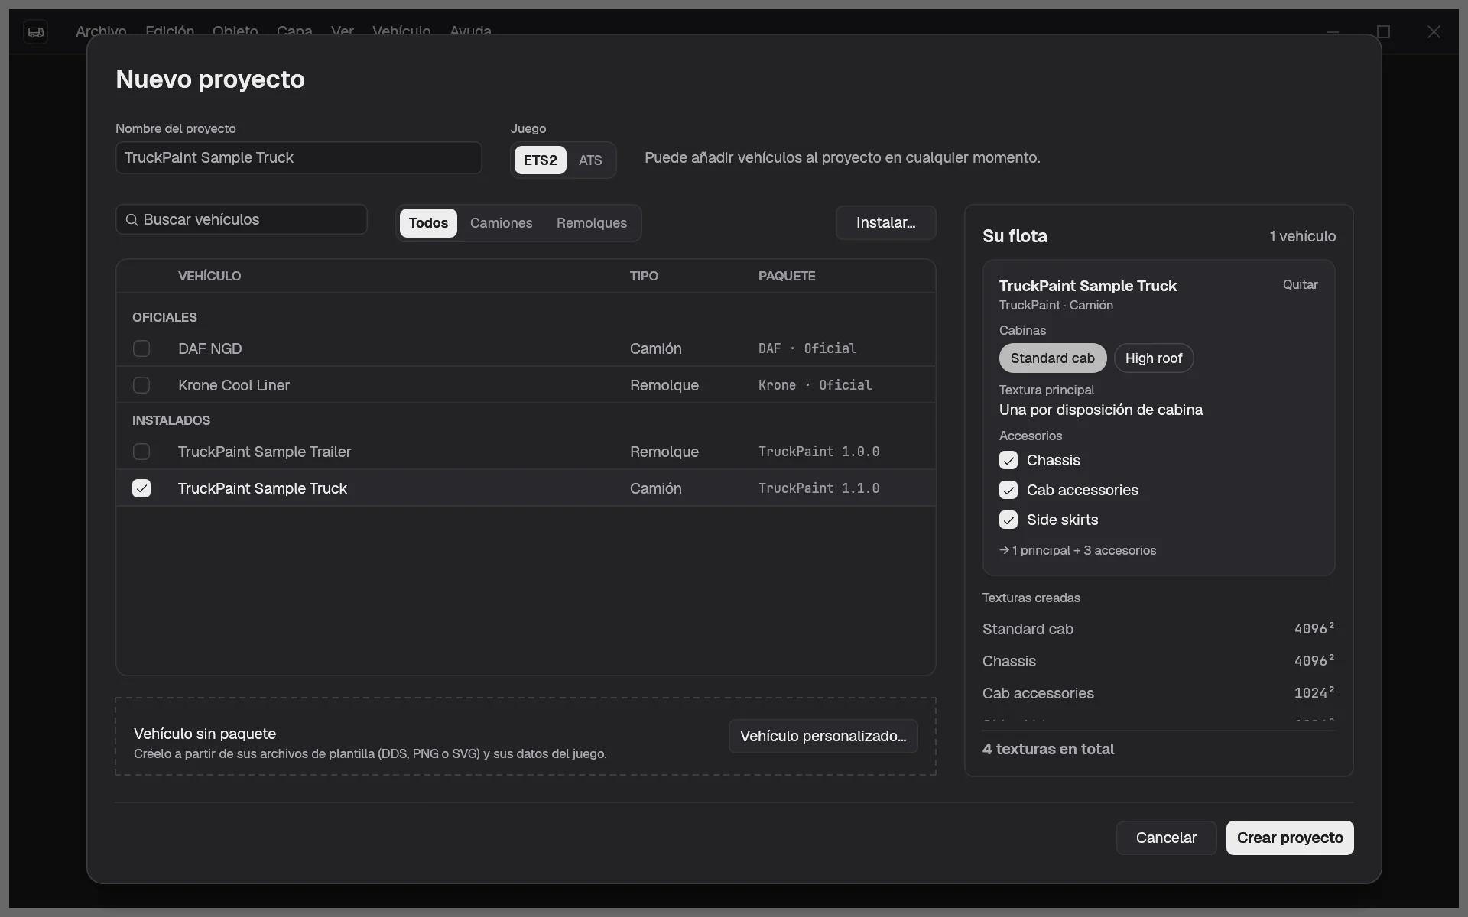Check the DAF NGD checkbox
1468x917 pixels.
pyautogui.click(x=141, y=348)
